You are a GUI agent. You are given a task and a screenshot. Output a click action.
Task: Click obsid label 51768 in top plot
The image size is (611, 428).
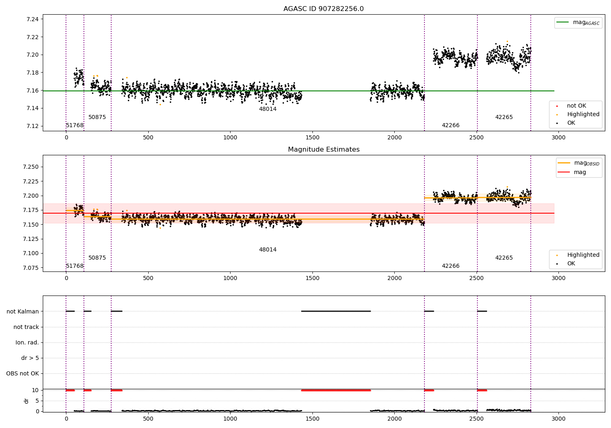(x=75, y=126)
